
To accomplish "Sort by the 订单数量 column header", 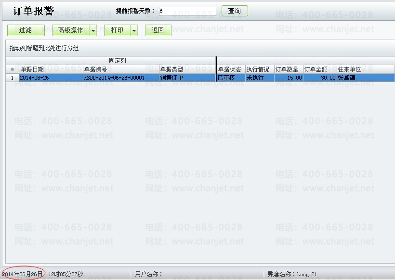I will click(x=288, y=69).
